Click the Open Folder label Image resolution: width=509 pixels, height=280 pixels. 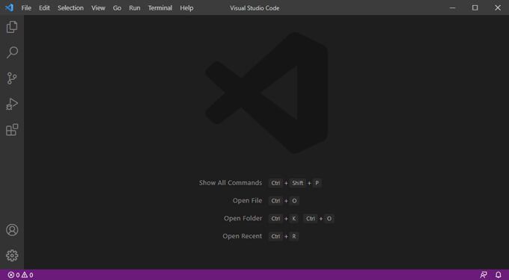[243, 219]
